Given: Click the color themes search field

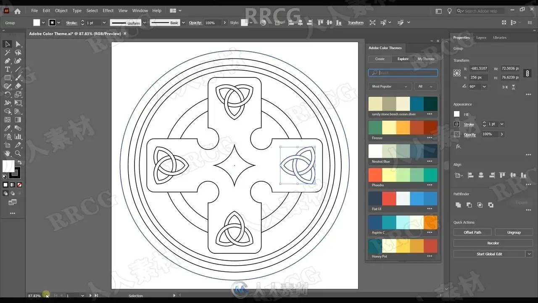Looking at the screenshot, I should (403, 73).
